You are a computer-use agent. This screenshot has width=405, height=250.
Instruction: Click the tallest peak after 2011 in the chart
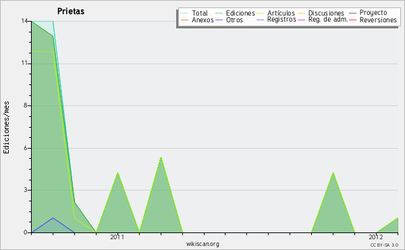(161, 157)
